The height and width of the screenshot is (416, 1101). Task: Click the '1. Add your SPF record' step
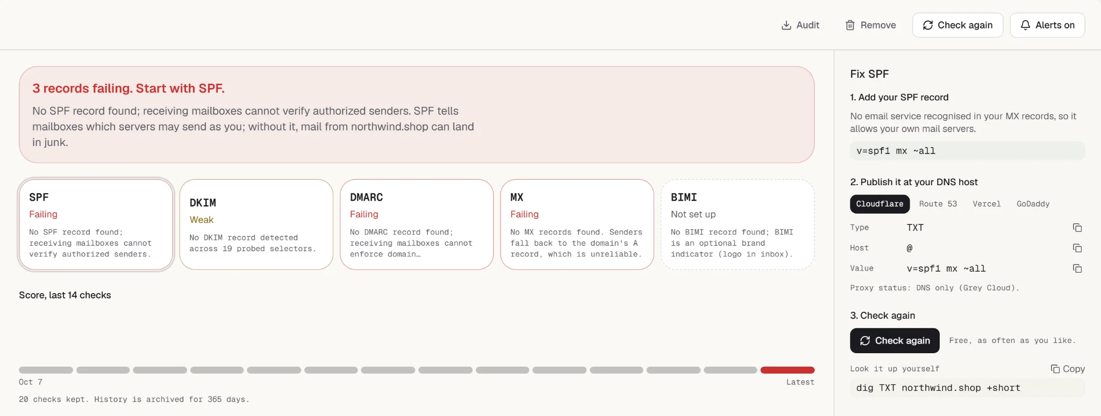point(899,97)
